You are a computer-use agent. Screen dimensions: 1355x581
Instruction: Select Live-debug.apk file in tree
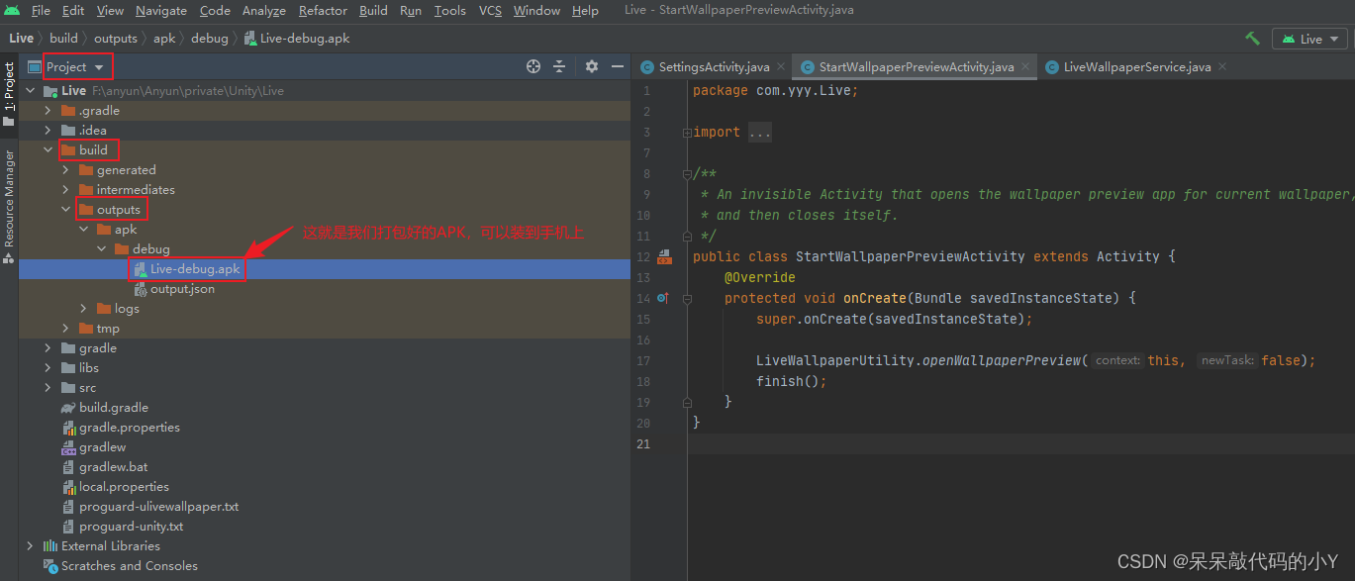325,269
